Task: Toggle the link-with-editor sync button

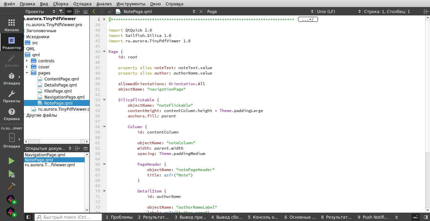Action: tap(69, 11)
